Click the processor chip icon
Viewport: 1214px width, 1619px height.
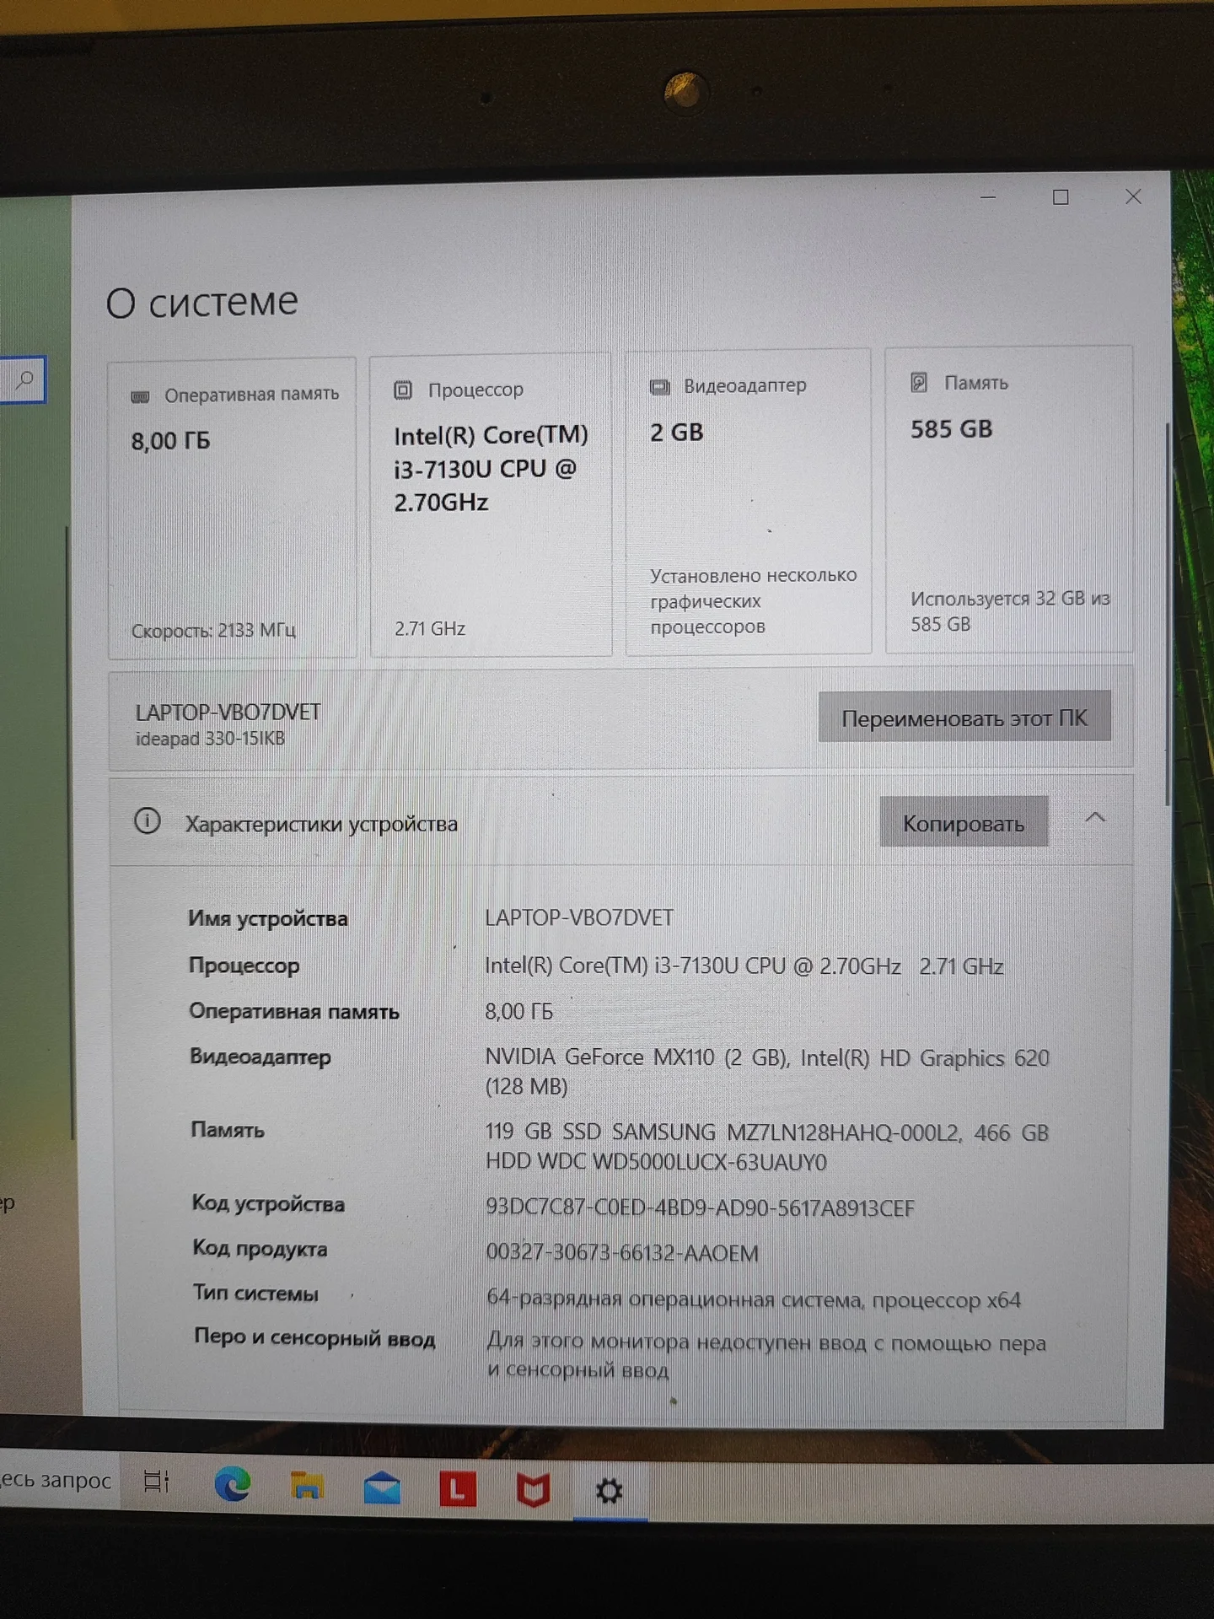point(403,390)
